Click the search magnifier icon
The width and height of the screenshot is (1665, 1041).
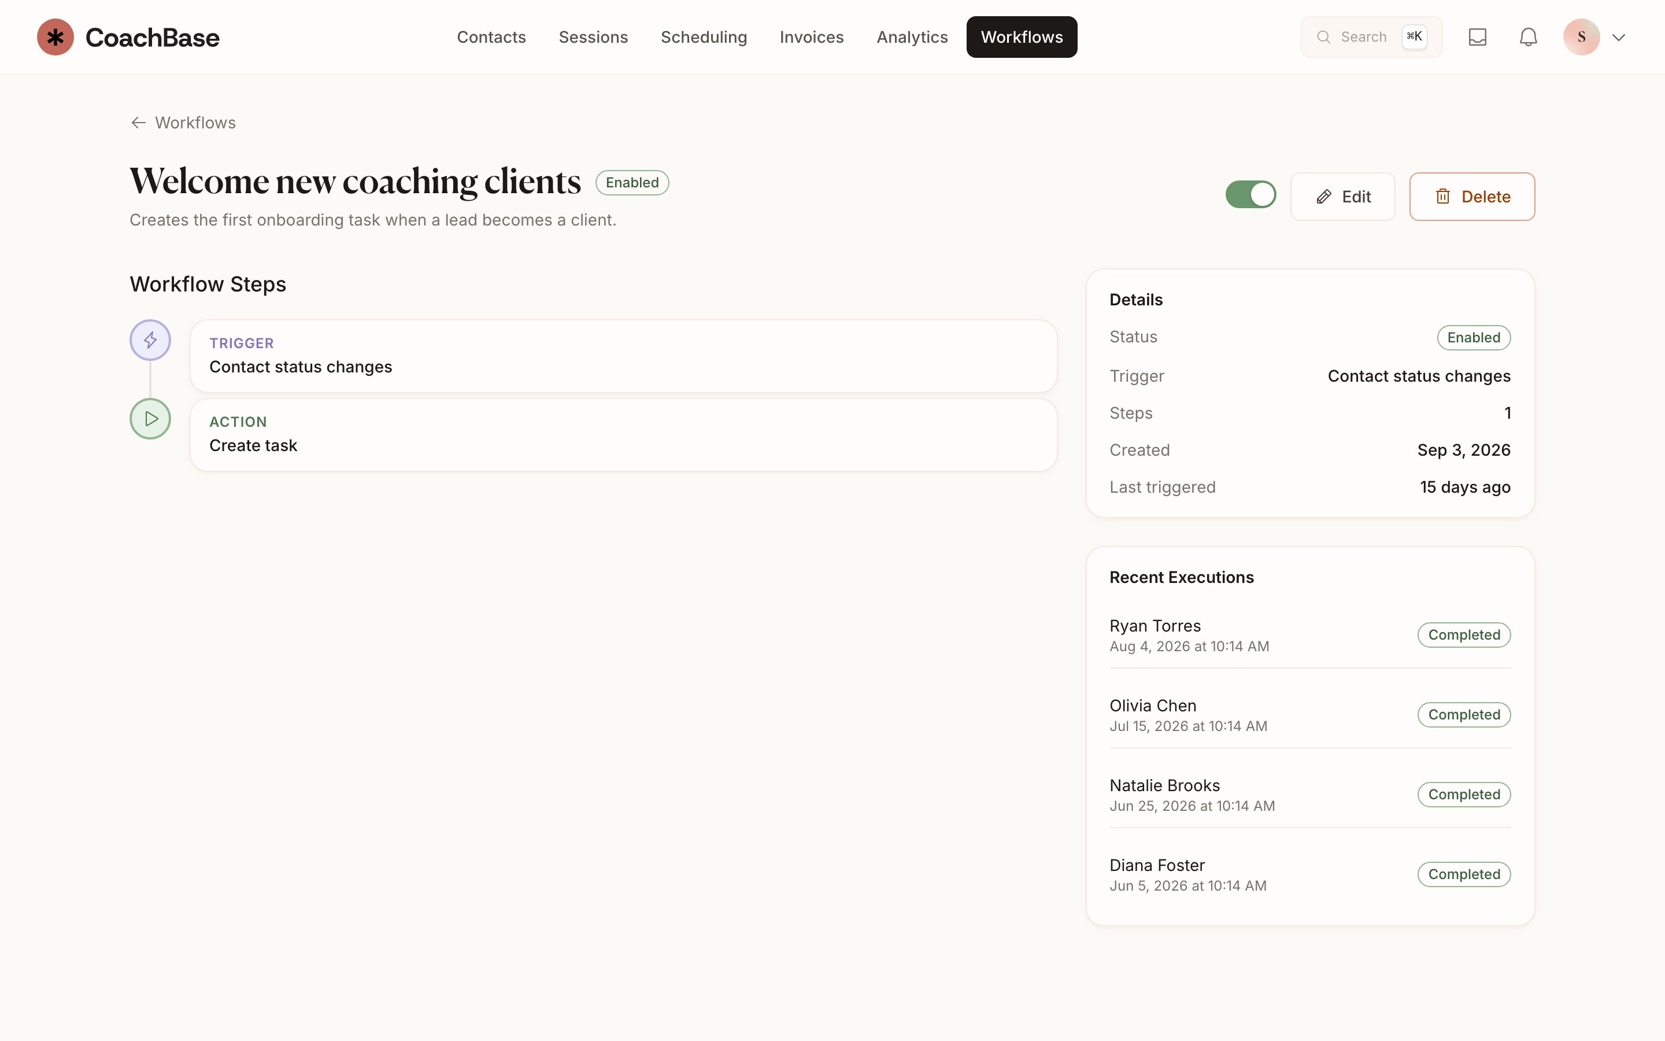pos(1323,37)
